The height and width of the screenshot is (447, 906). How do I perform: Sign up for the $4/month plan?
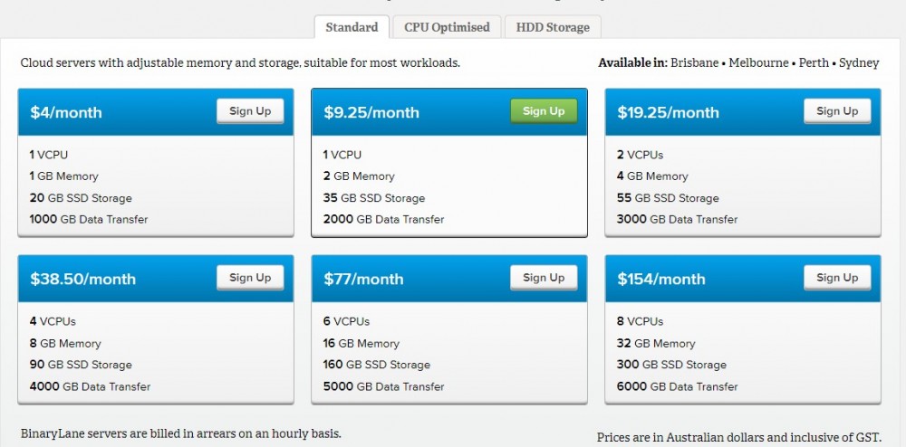[x=250, y=111]
